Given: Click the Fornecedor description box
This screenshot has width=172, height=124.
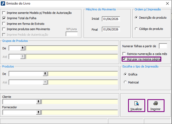Looking at the screenshot, I should point(80,112).
